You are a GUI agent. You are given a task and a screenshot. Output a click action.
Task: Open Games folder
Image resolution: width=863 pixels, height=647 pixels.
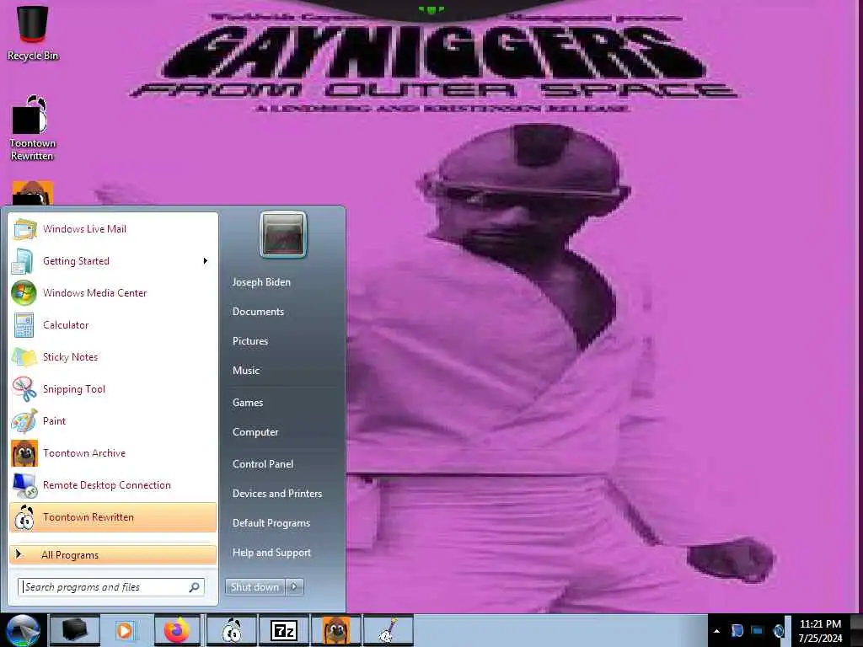pos(248,403)
